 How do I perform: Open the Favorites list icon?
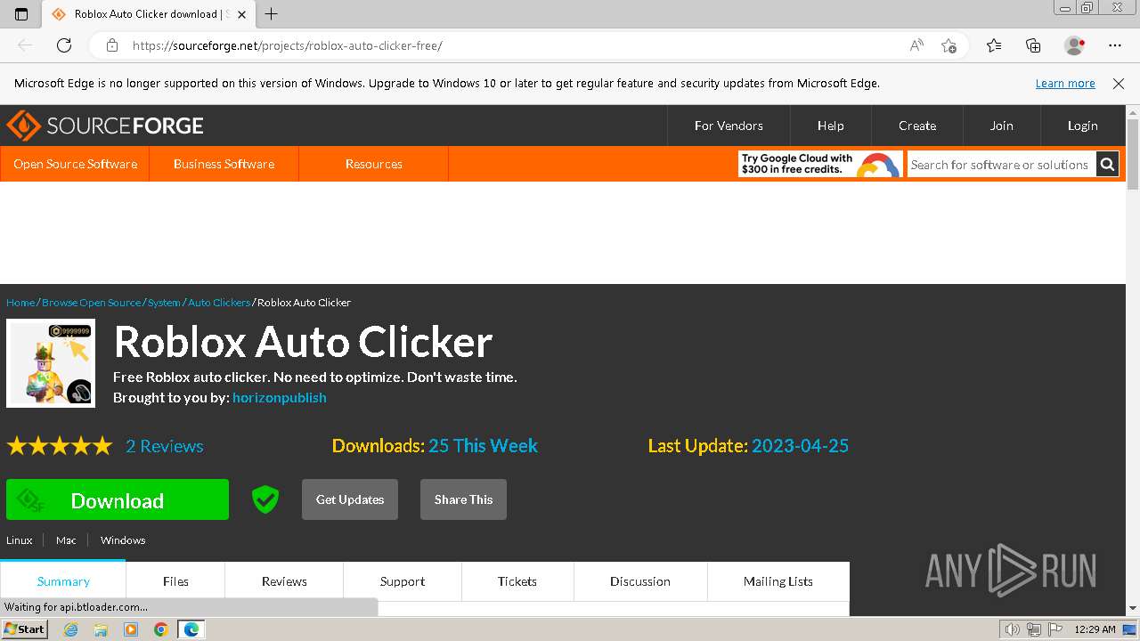coord(994,45)
